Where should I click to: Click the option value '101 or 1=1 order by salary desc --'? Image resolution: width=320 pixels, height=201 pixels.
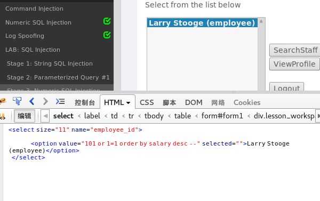(x=141, y=143)
